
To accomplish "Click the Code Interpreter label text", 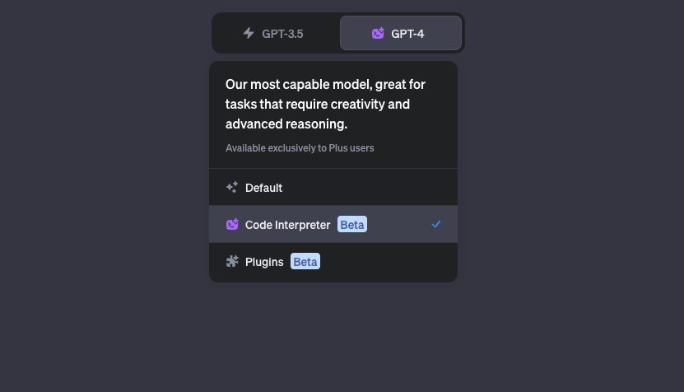I will tap(287, 225).
